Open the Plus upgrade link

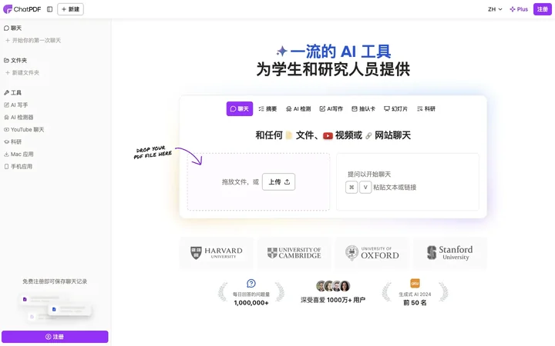(x=519, y=9)
